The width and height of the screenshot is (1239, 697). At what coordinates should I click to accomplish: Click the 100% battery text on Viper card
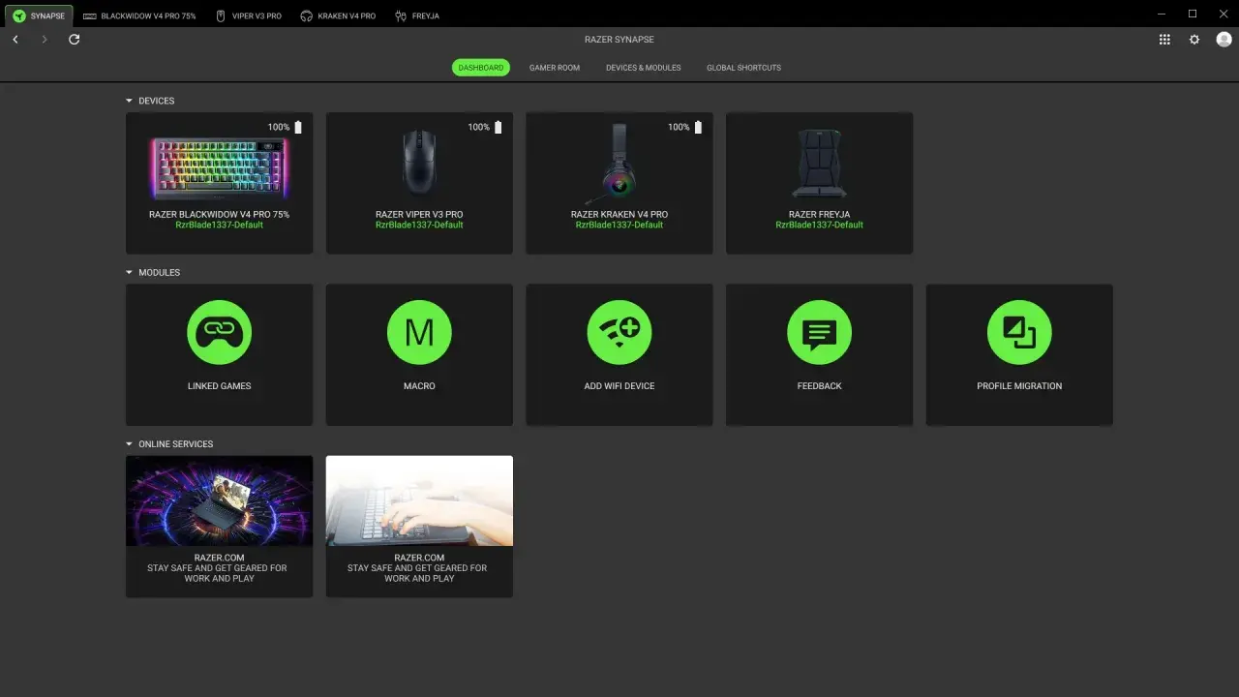479,127
